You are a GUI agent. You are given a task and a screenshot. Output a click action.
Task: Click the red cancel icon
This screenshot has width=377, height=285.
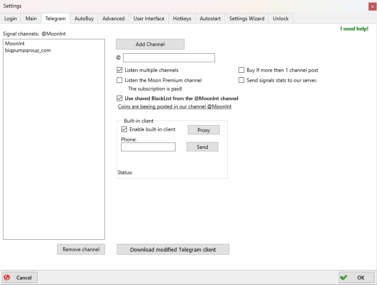click(x=7, y=278)
